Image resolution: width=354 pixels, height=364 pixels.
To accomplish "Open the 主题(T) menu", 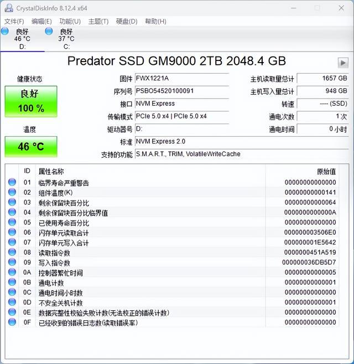I will [x=98, y=22].
